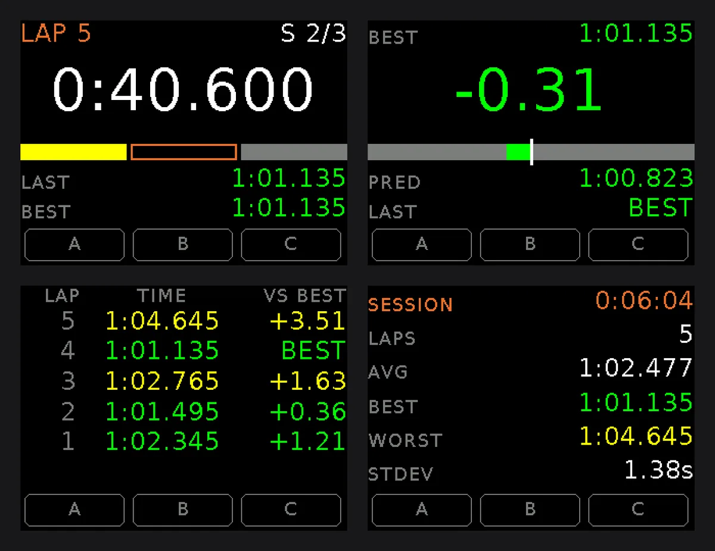Viewport: 715px width, 551px height.
Task: Click the +0.36 gap value
Action: coord(307,411)
